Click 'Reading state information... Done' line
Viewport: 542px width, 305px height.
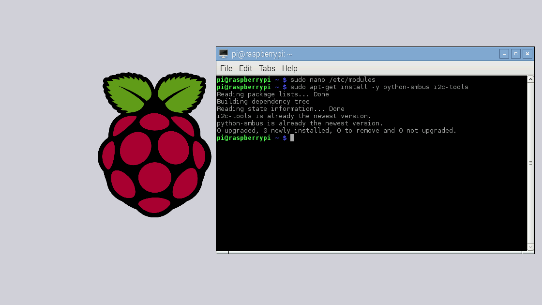[281, 109]
